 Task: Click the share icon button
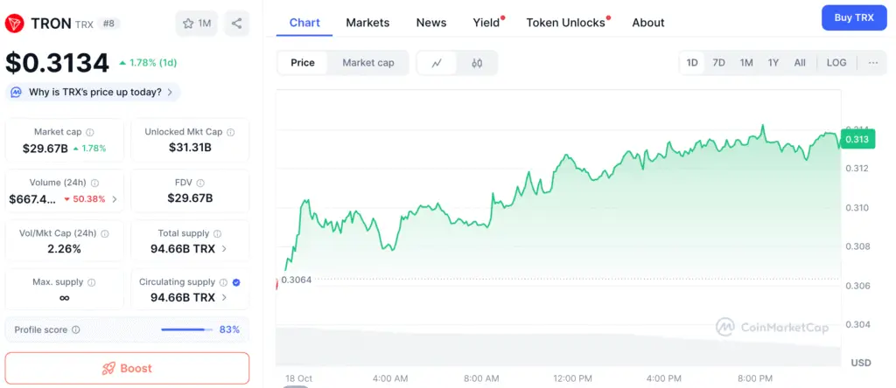pos(236,24)
